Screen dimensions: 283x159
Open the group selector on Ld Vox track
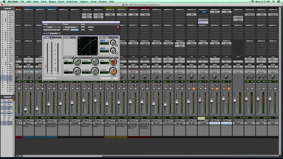pos(203,72)
